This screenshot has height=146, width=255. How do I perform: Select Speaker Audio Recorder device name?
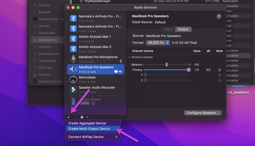pos(97,87)
